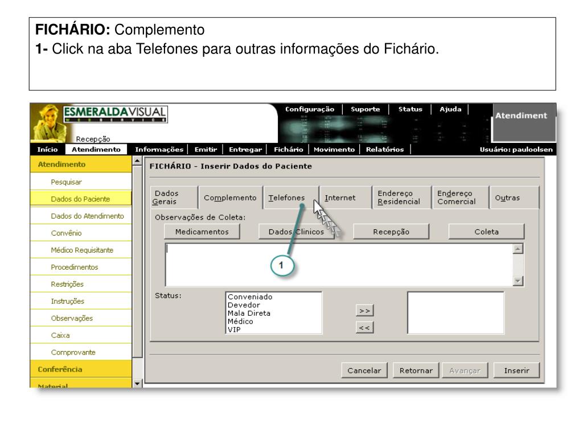Click the Coleta button

486,232
